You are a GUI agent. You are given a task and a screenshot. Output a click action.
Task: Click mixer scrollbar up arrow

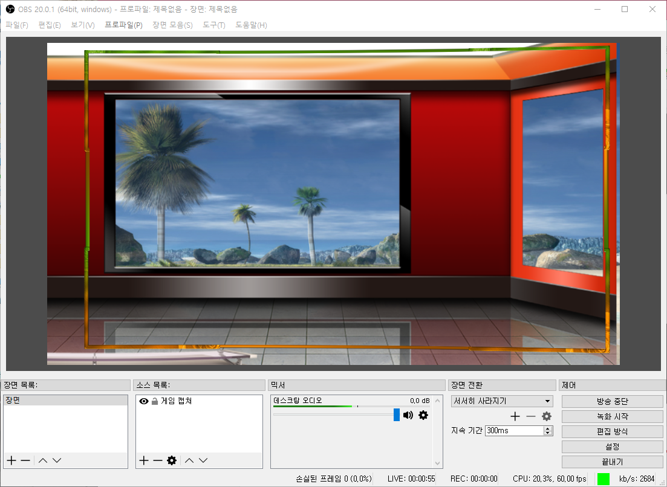coord(437,401)
